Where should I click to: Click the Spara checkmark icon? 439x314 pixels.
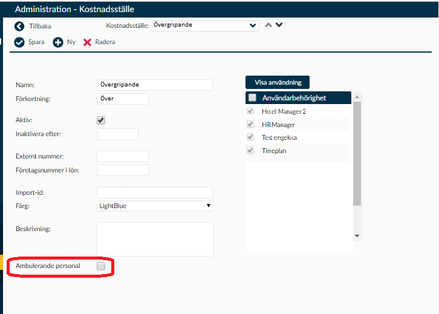tap(19, 42)
